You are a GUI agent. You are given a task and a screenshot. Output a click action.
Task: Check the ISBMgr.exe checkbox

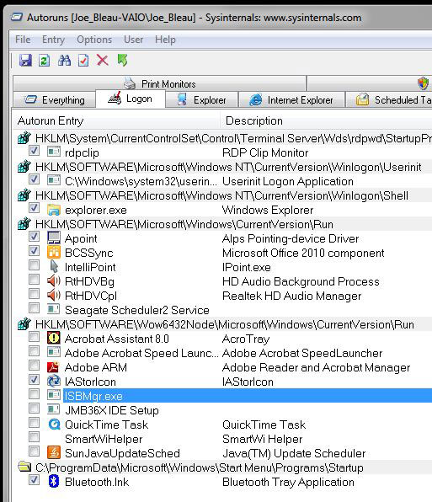[34, 394]
